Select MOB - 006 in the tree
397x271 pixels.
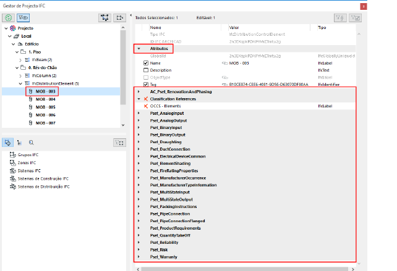45,115
